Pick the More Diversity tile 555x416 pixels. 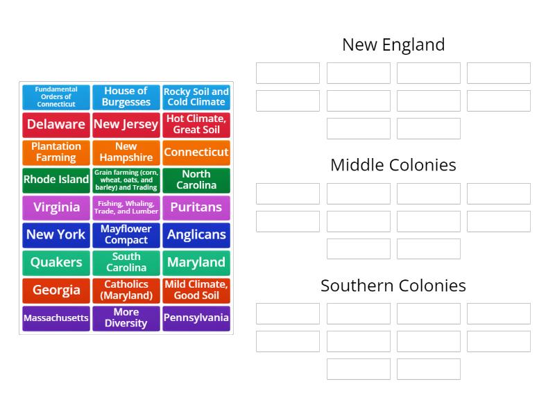pyautogui.click(x=126, y=318)
